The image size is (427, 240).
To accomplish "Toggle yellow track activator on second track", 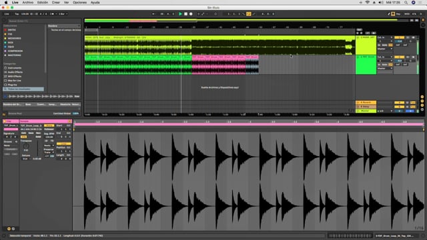I will click(399, 57).
